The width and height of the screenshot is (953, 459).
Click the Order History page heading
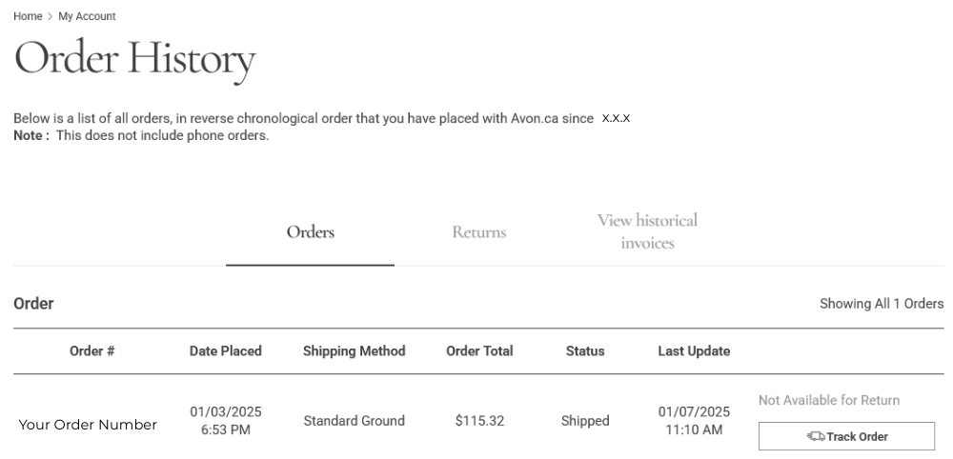click(134, 59)
